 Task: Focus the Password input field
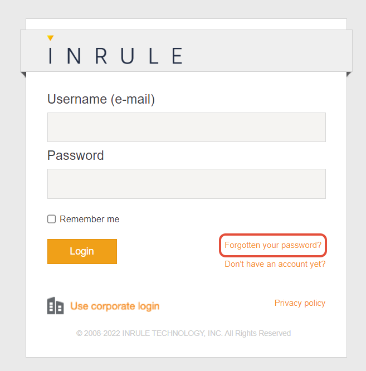pyautogui.click(x=186, y=184)
